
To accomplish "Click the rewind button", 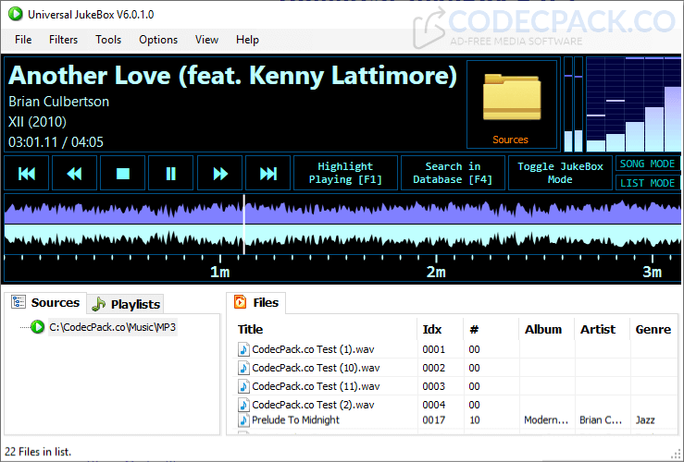I will click(x=75, y=174).
